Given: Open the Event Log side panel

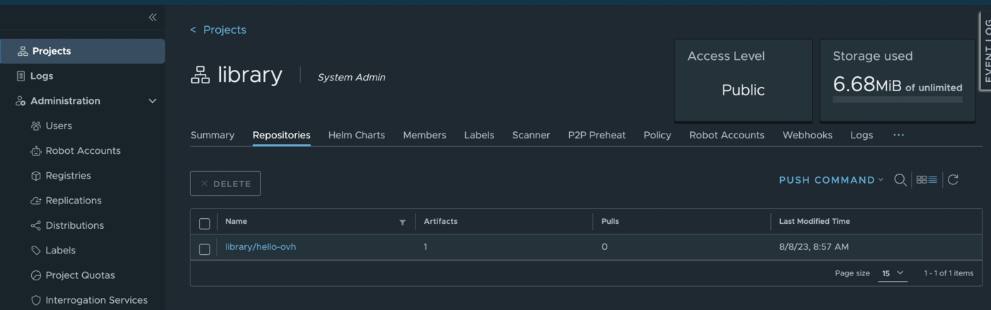Looking at the screenshot, I should pos(986,49).
